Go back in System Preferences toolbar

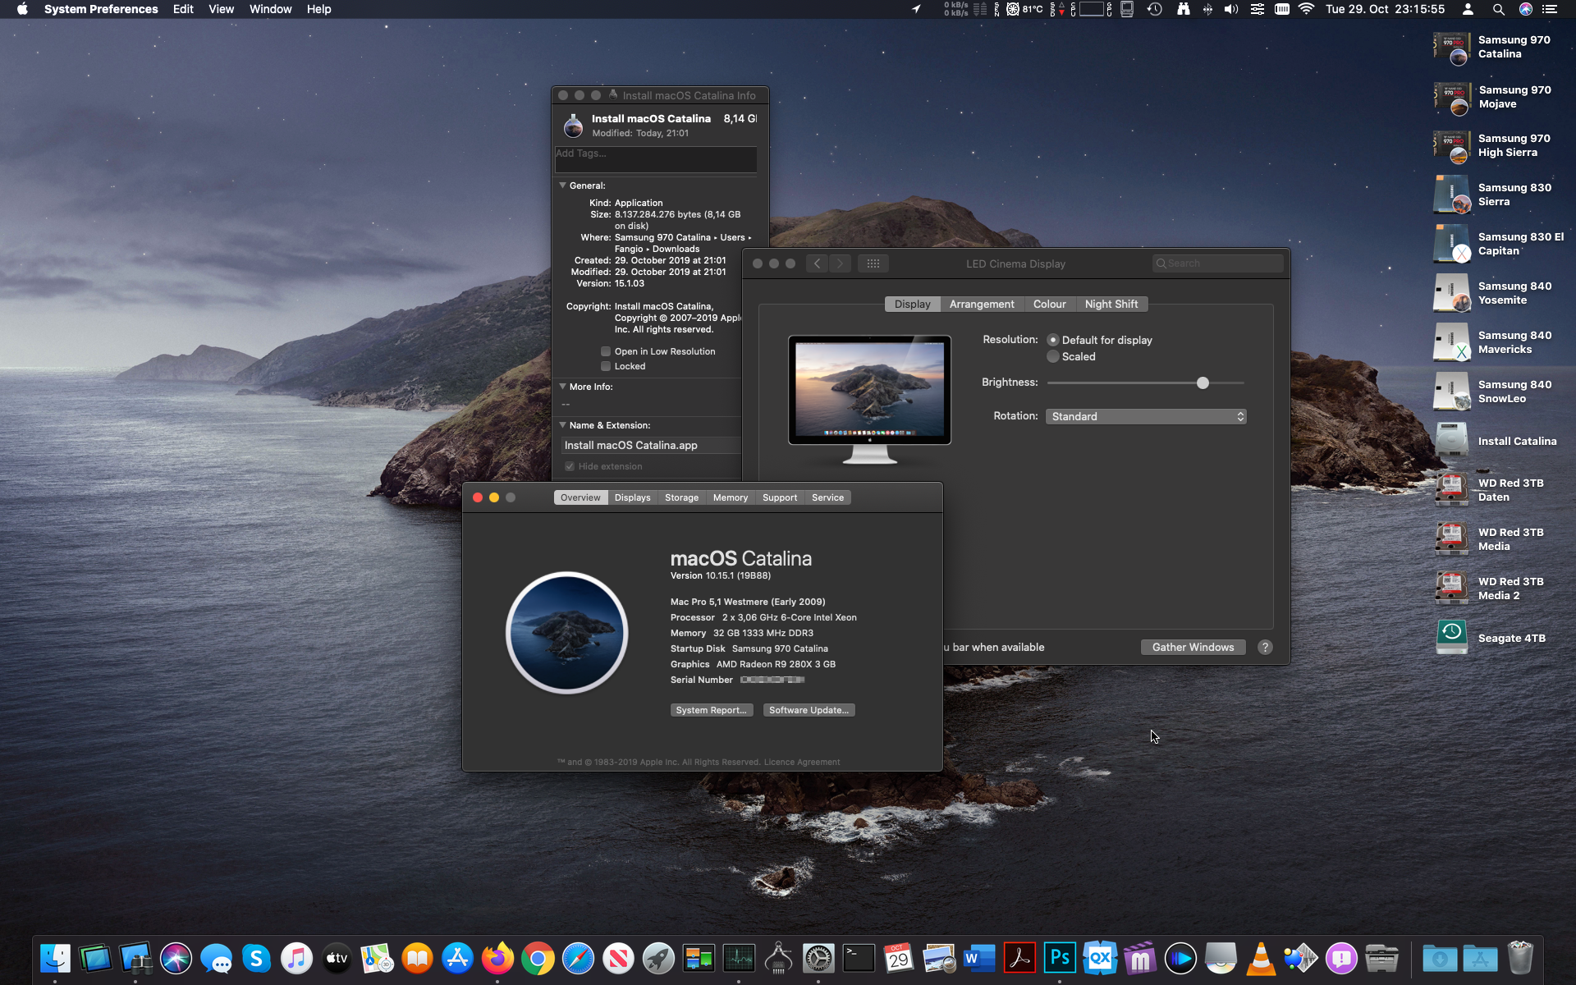pyautogui.click(x=817, y=263)
